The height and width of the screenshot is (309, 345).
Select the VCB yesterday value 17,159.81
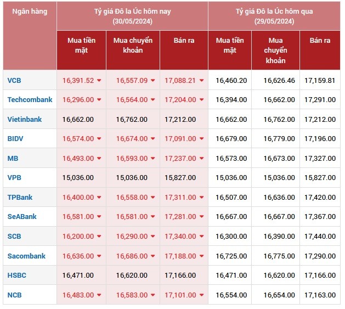[320, 80]
